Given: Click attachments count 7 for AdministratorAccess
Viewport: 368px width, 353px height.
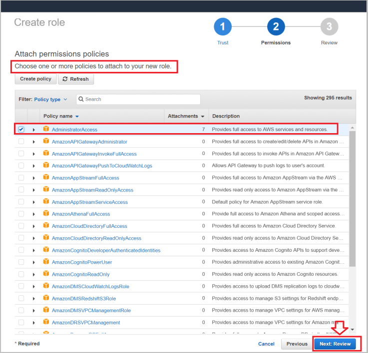Looking at the screenshot, I should [x=204, y=130].
